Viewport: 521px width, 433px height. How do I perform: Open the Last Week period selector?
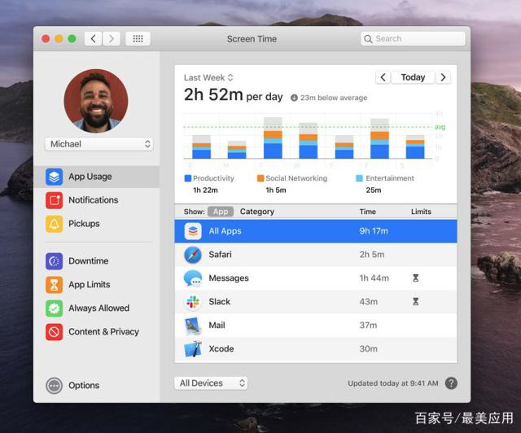(x=208, y=78)
